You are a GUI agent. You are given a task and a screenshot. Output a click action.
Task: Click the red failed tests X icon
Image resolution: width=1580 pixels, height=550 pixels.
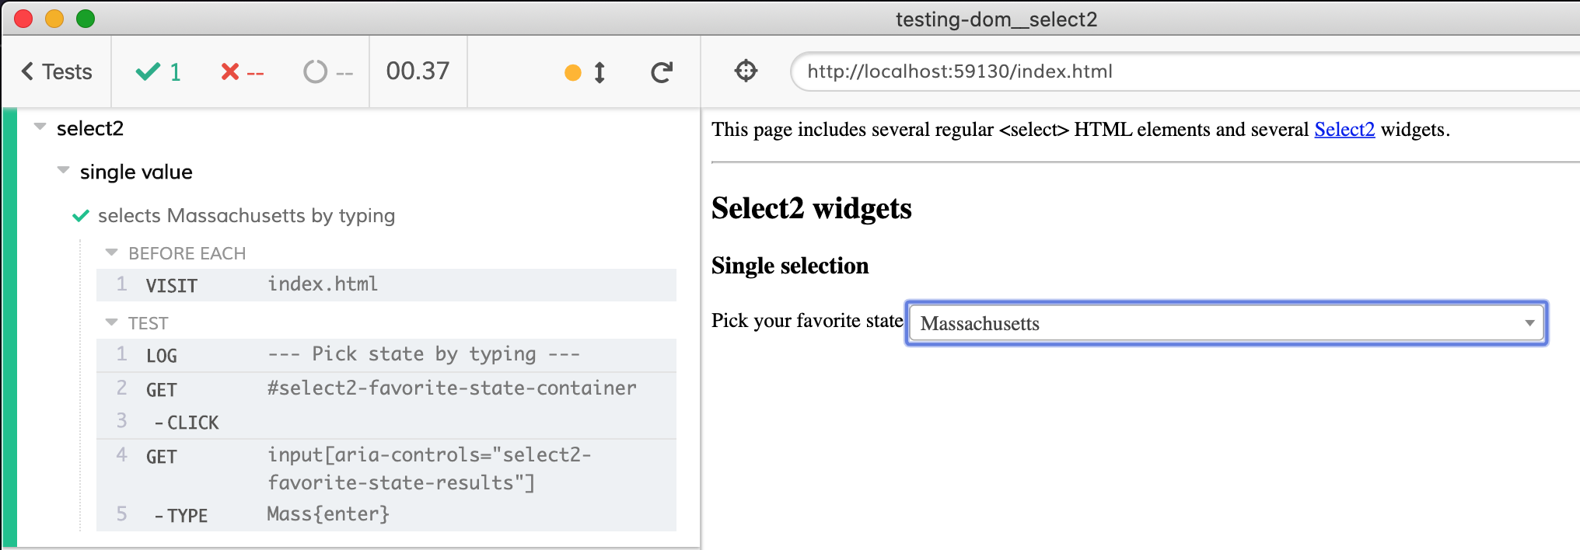[229, 72]
